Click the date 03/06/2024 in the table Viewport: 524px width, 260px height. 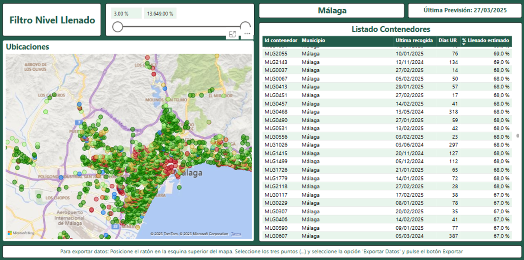(x=410, y=145)
